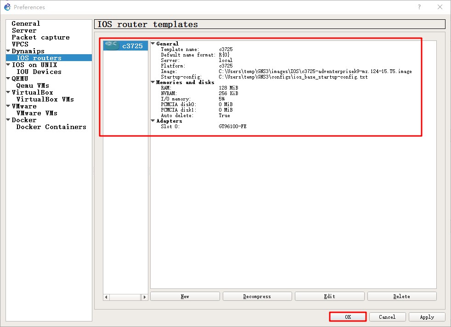This screenshot has width=451, height=327.
Task: Open the VirtualBox VMs page
Action: [45, 99]
